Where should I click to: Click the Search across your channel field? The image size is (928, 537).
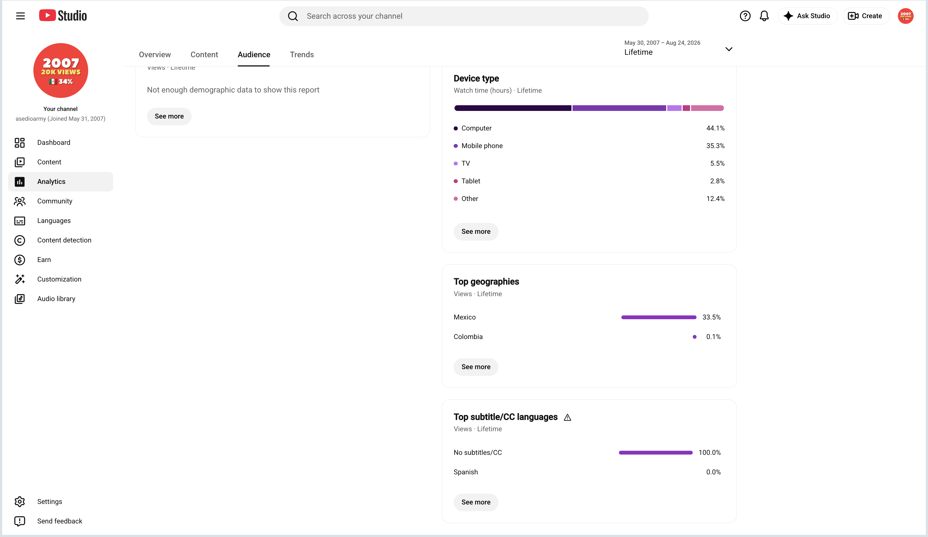point(464,16)
